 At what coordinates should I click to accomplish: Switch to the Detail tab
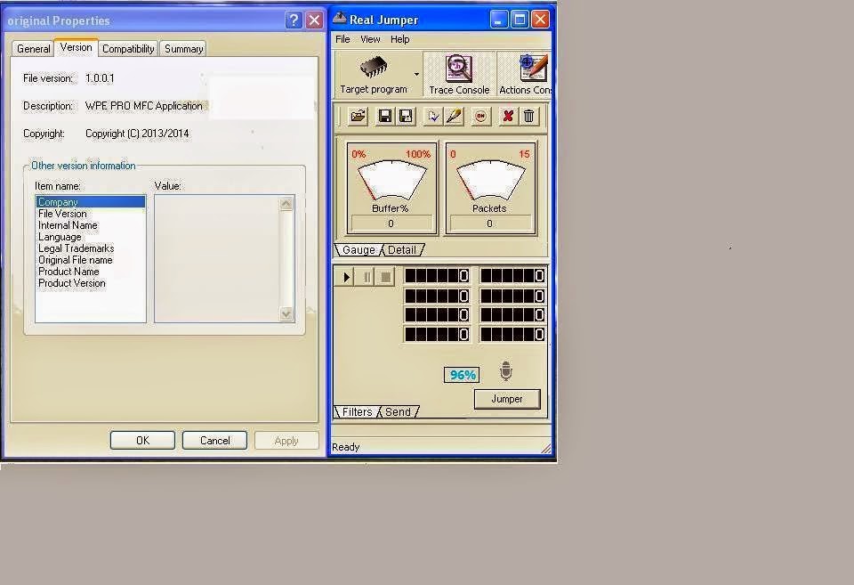coord(402,250)
